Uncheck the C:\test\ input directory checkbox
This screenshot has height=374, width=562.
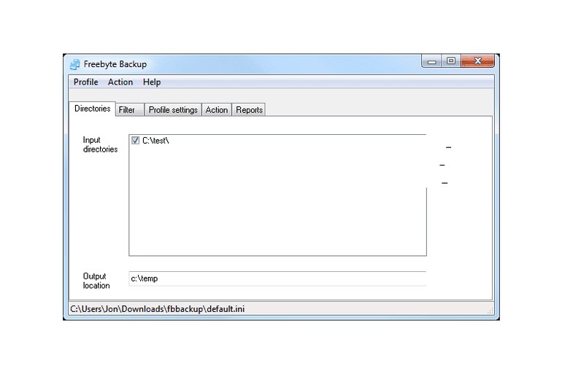click(x=135, y=140)
